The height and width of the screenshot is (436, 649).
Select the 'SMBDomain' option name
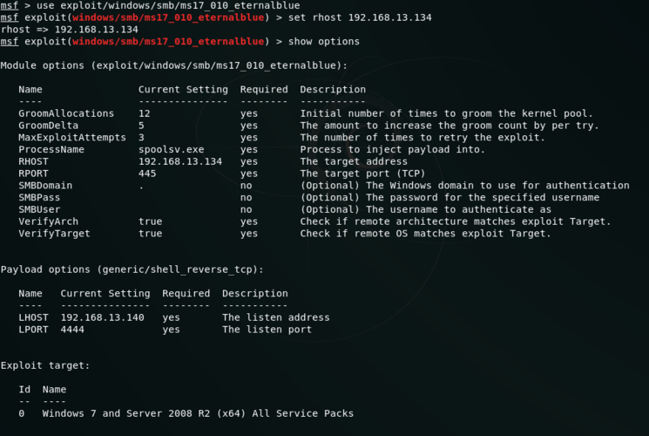tap(45, 186)
